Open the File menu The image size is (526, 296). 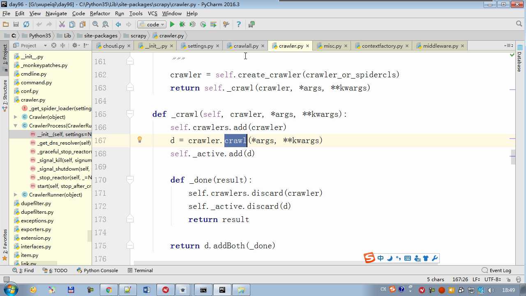[x=6, y=14]
